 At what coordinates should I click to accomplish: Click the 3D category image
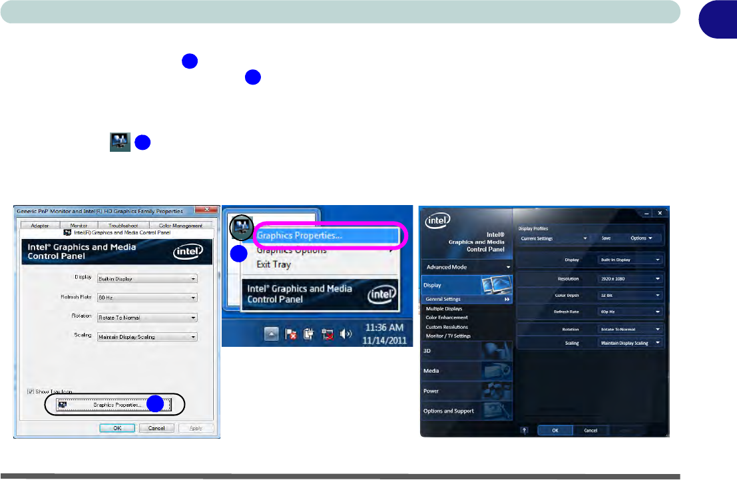point(497,351)
